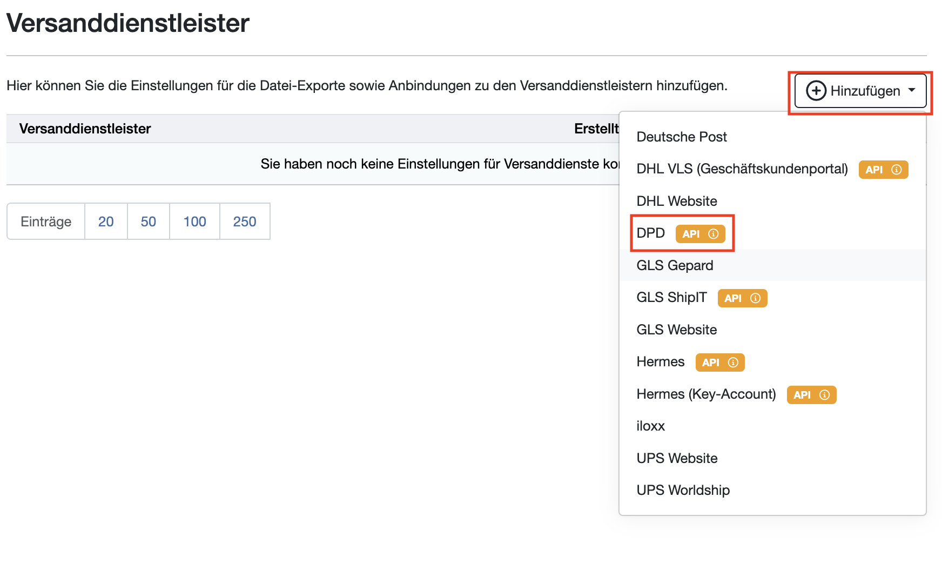942x564 pixels.
Task: Click the Erstellt column header
Action: [596, 129]
